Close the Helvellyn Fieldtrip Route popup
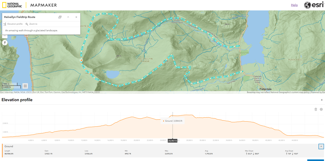Viewport: 325px width, 161px height. click(x=76, y=17)
